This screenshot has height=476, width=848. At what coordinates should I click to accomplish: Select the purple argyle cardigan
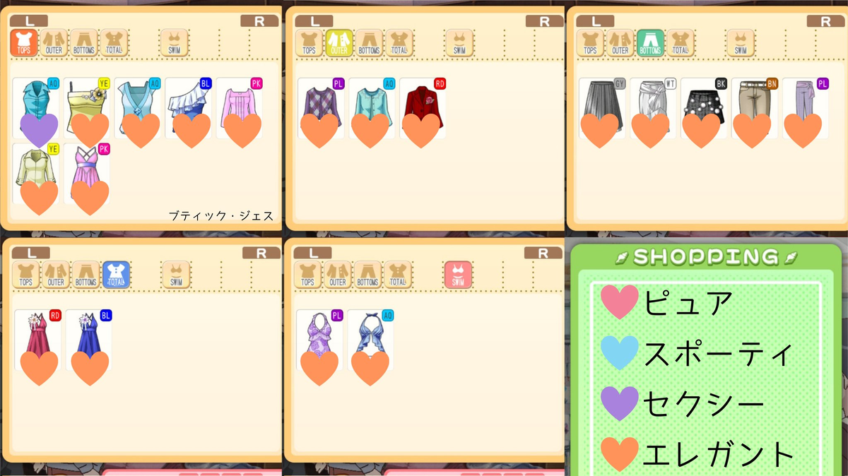pyautogui.click(x=321, y=108)
